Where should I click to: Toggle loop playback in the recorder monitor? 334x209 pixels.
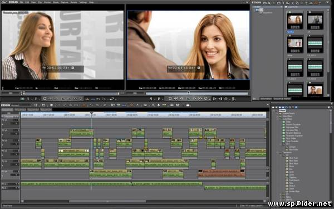pyautogui.click(x=206, y=99)
